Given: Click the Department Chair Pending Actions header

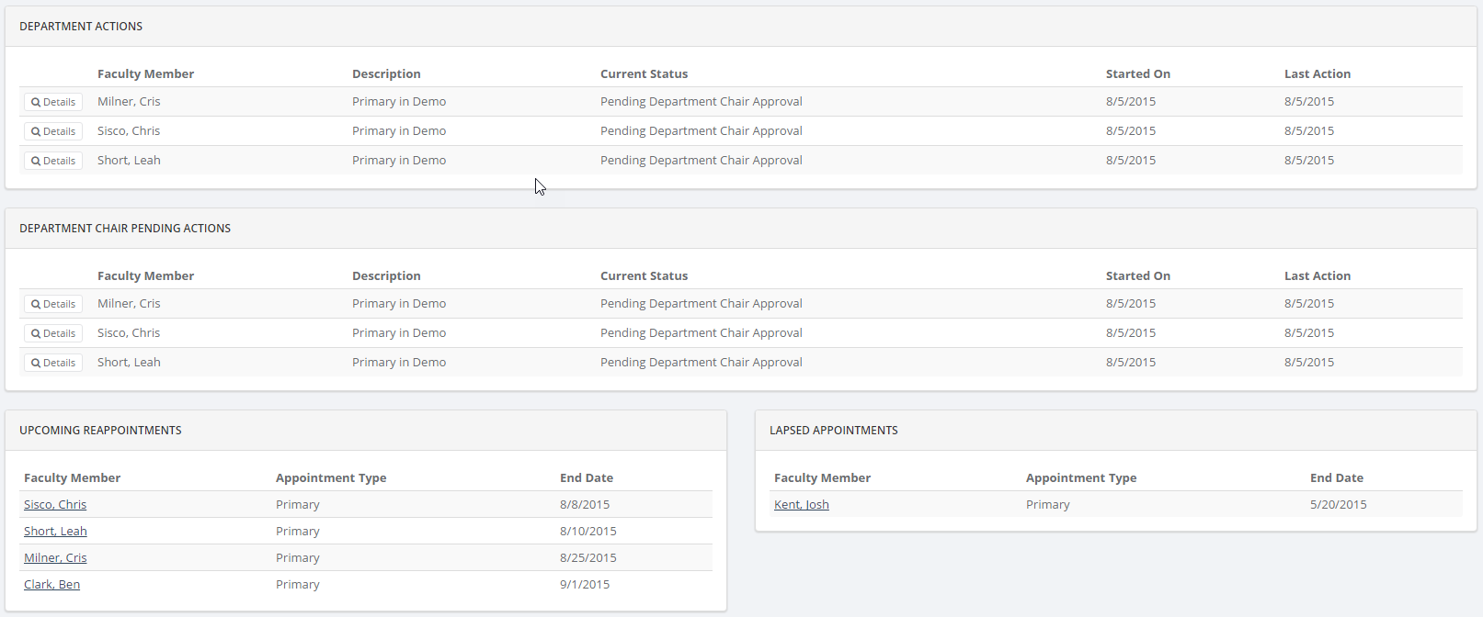Looking at the screenshot, I should (x=125, y=229).
